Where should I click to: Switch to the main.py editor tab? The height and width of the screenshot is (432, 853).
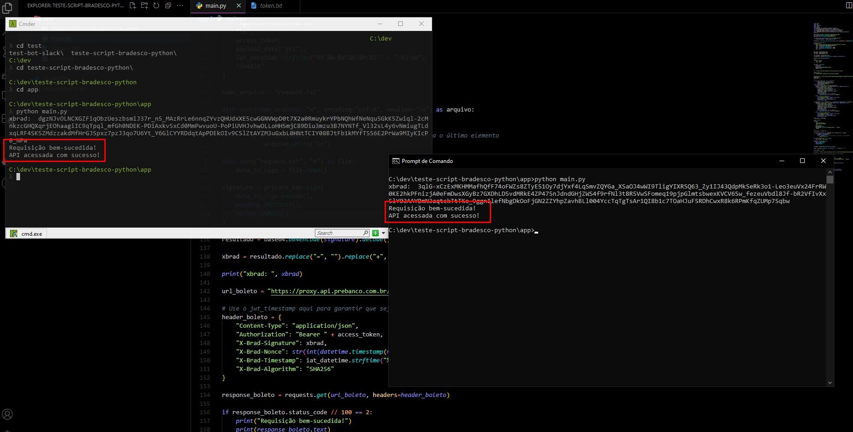216,5
